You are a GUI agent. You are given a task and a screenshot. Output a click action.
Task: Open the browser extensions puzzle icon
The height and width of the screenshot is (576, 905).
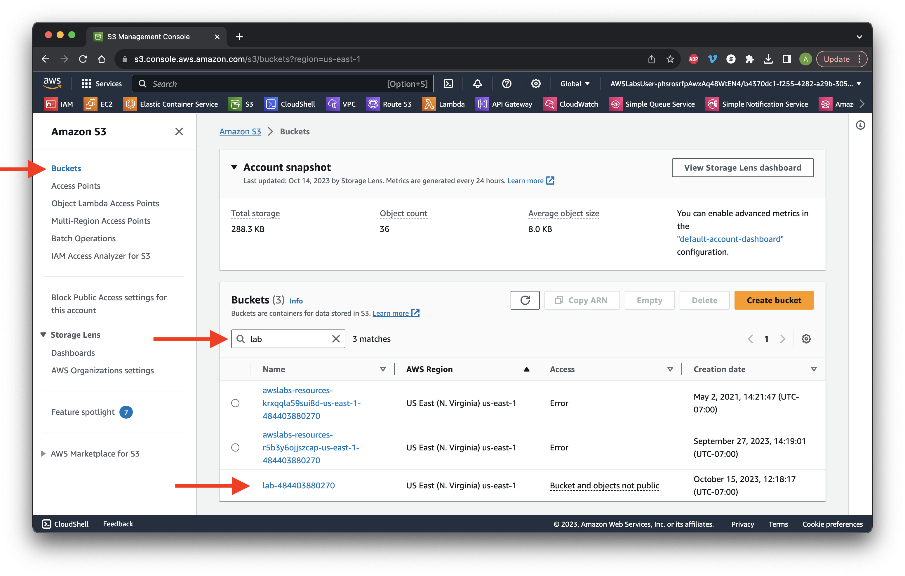(749, 59)
